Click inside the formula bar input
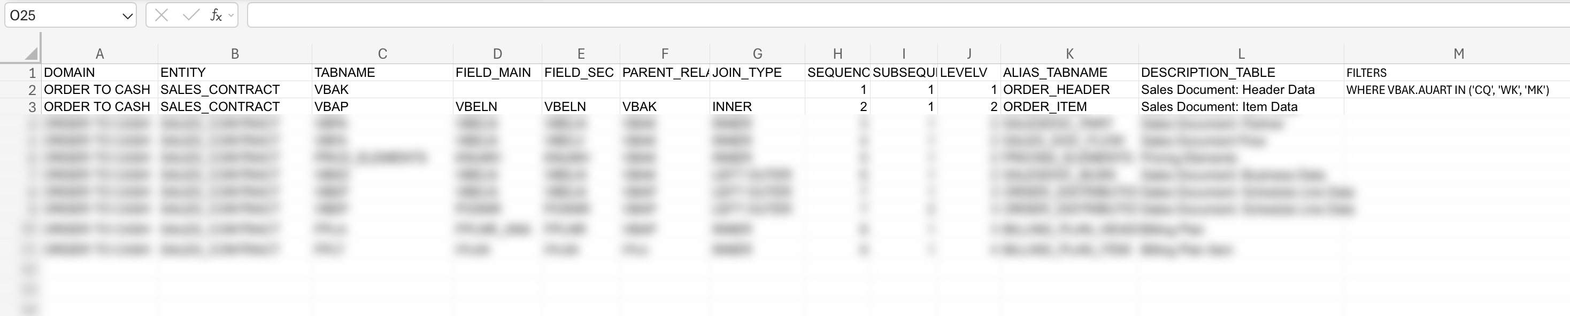 (853, 15)
